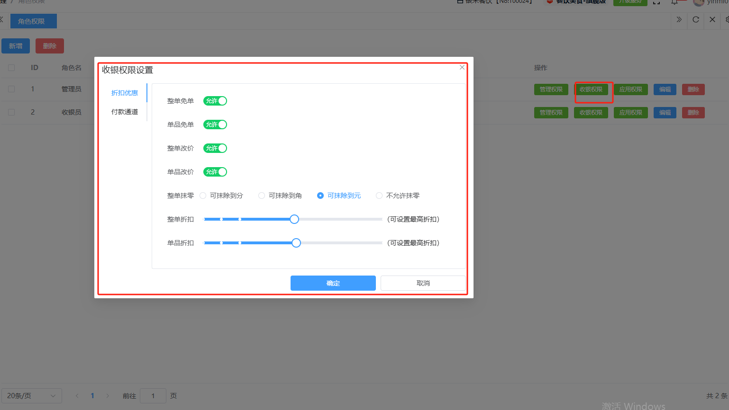Click the X icon in tab bar
Image resolution: width=729 pixels, height=410 pixels.
click(712, 19)
